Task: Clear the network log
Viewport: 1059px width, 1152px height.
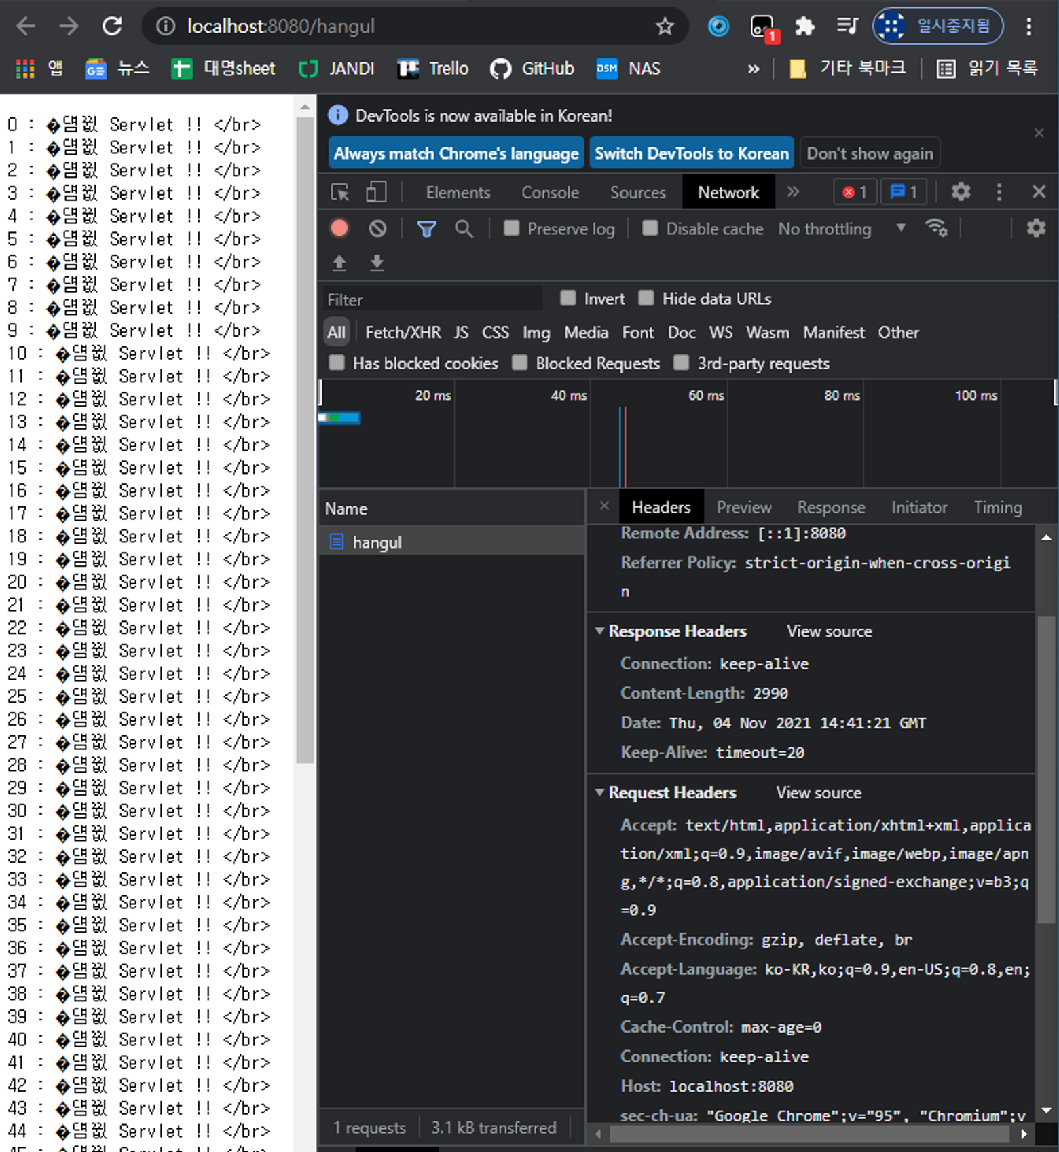Action: pos(377,229)
